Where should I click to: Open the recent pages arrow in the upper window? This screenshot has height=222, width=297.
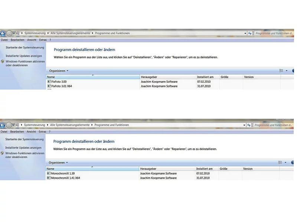coord(14,33)
